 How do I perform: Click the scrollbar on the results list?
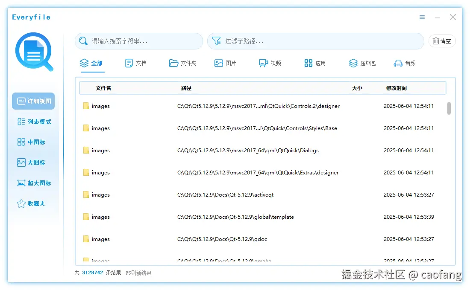point(449,109)
